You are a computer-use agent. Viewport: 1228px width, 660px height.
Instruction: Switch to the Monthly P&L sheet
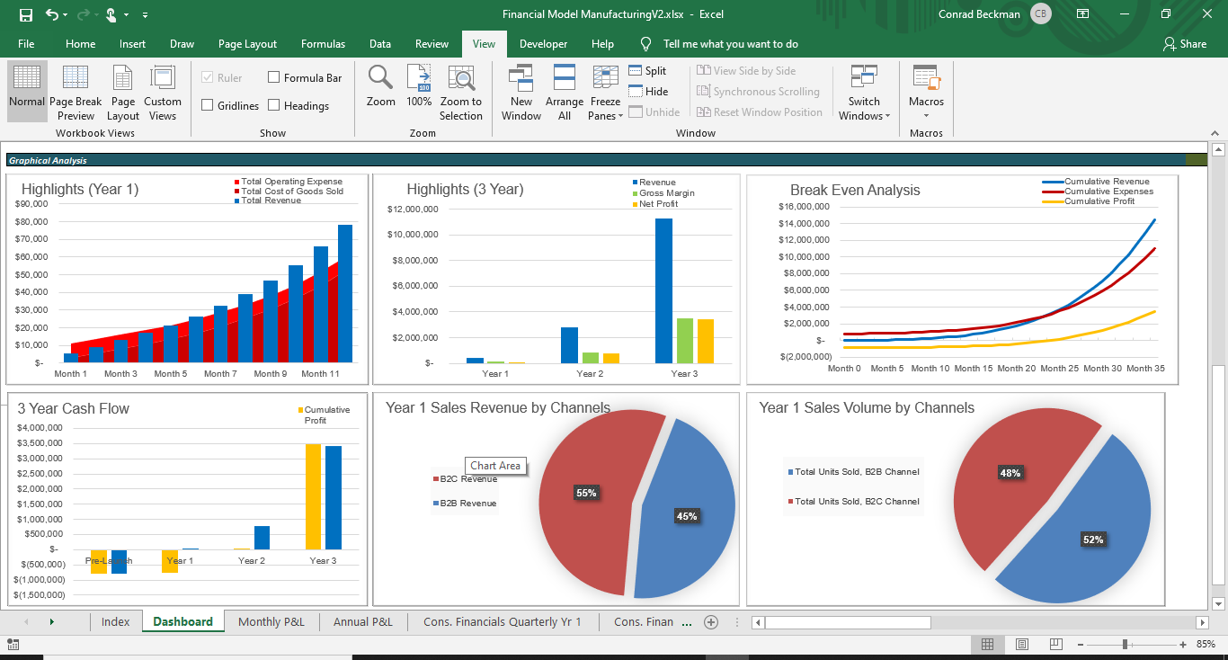point(271,621)
